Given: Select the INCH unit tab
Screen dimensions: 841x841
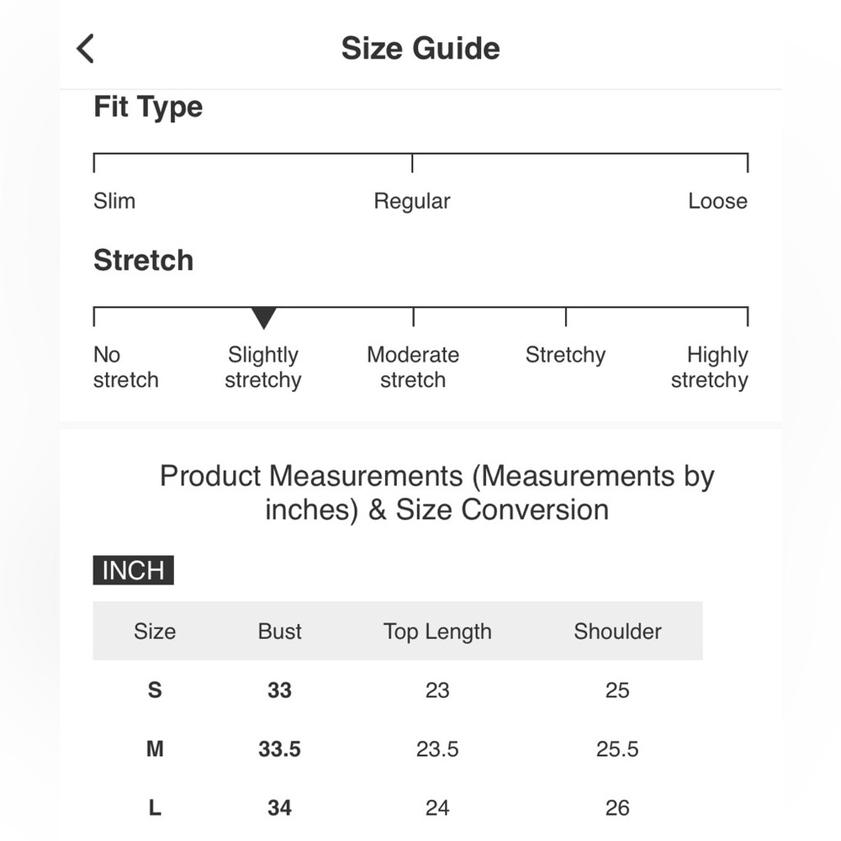Looking at the screenshot, I should (x=134, y=569).
